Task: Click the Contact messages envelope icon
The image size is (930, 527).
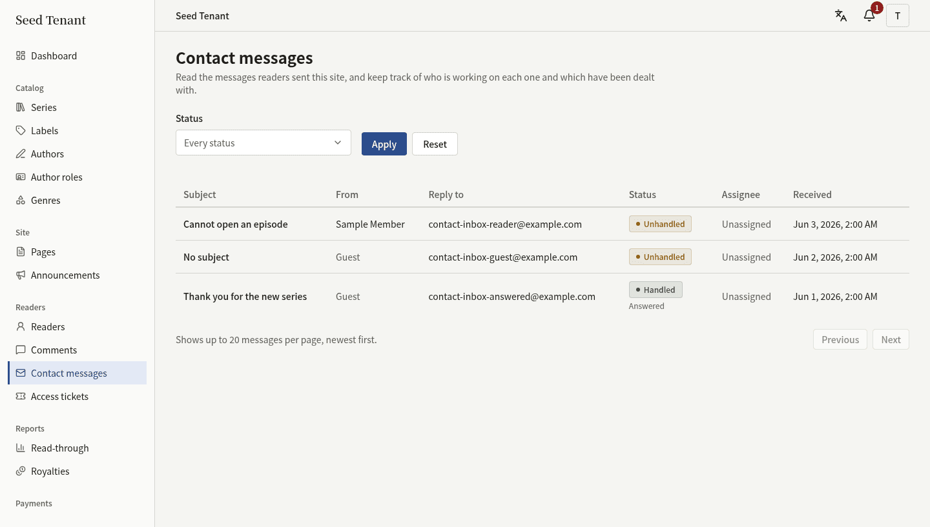Action: (21, 373)
